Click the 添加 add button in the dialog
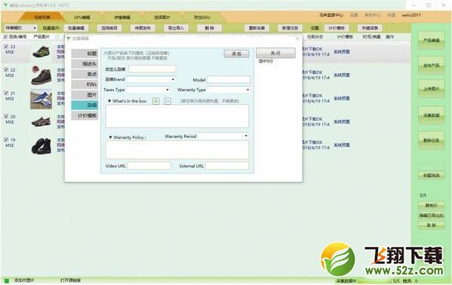452x285 pixels. 236,54
